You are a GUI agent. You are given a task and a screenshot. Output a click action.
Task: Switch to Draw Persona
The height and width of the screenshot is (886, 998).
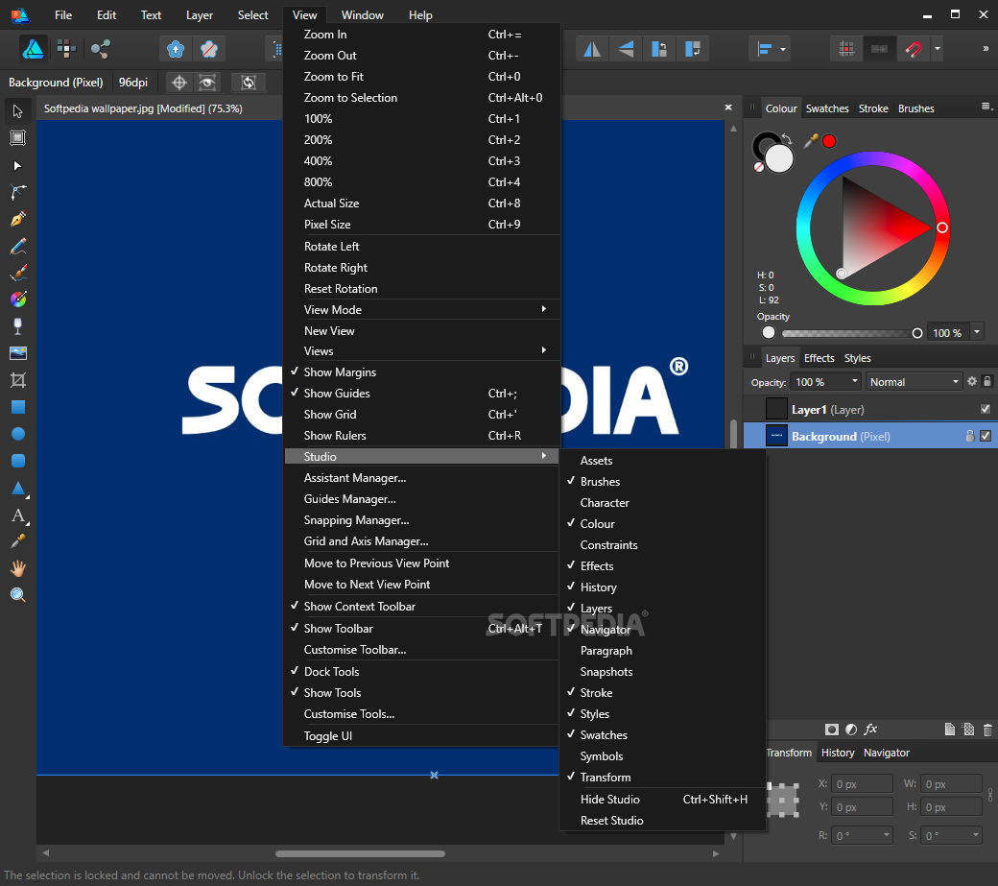(33, 49)
